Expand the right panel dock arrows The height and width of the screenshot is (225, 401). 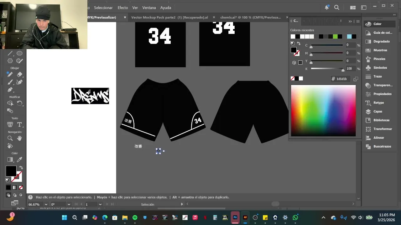394,15
